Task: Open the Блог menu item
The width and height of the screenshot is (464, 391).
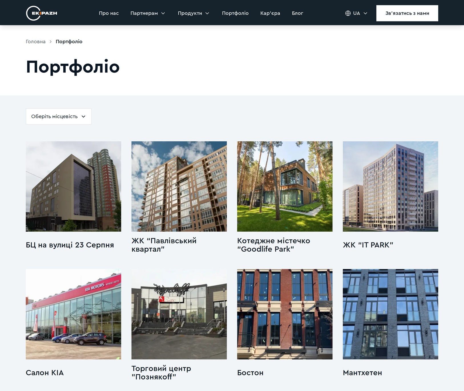Action: coord(297,13)
